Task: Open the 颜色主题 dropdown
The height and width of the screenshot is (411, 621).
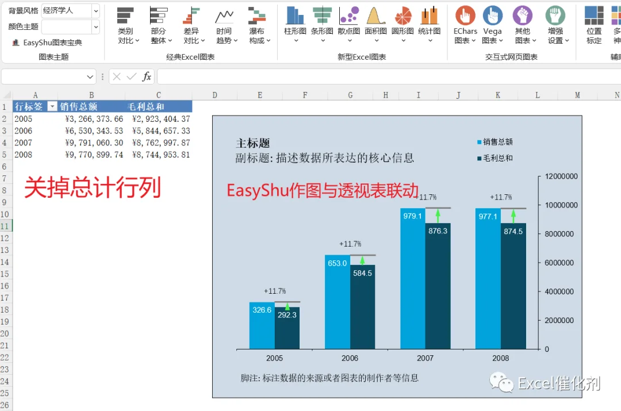Action: pos(95,27)
